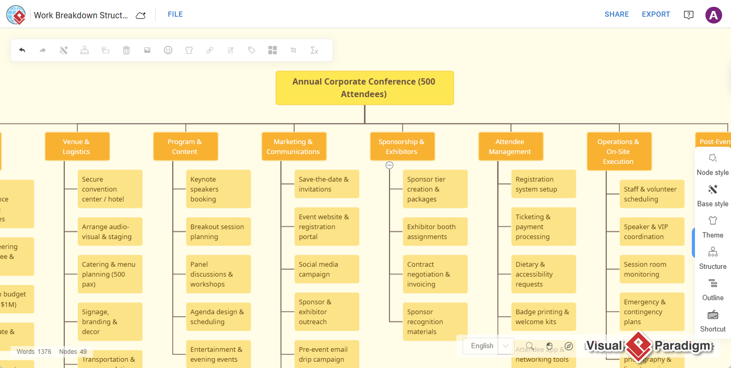Select Event website & registration portal node
The image size is (731, 368).
coord(327,226)
